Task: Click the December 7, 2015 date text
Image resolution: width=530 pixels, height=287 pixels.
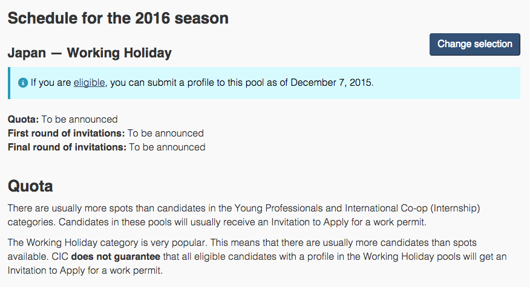Action: point(331,82)
